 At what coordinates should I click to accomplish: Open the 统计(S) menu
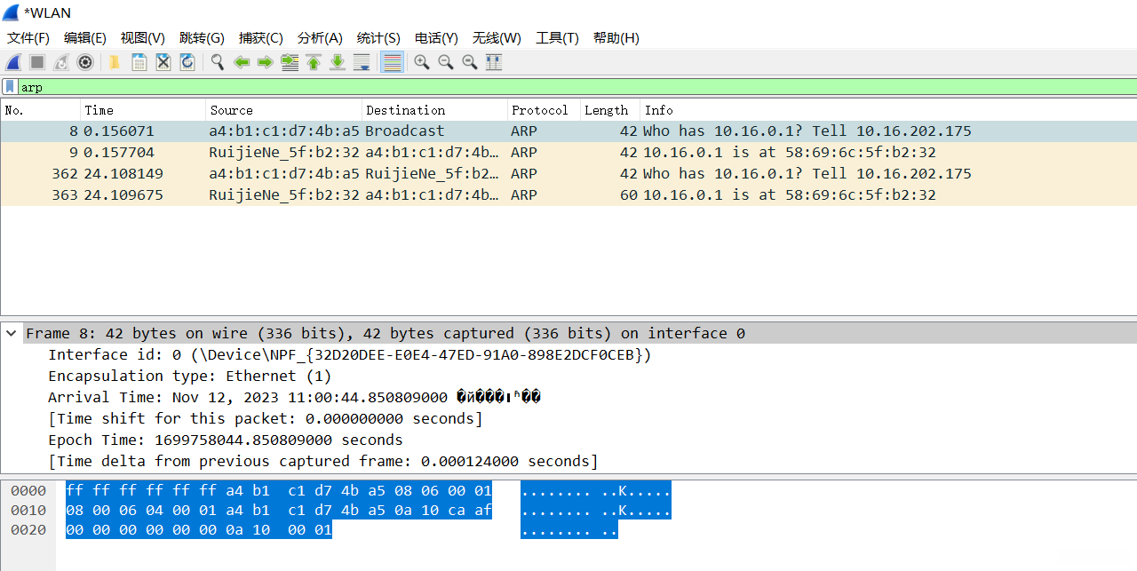click(378, 38)
